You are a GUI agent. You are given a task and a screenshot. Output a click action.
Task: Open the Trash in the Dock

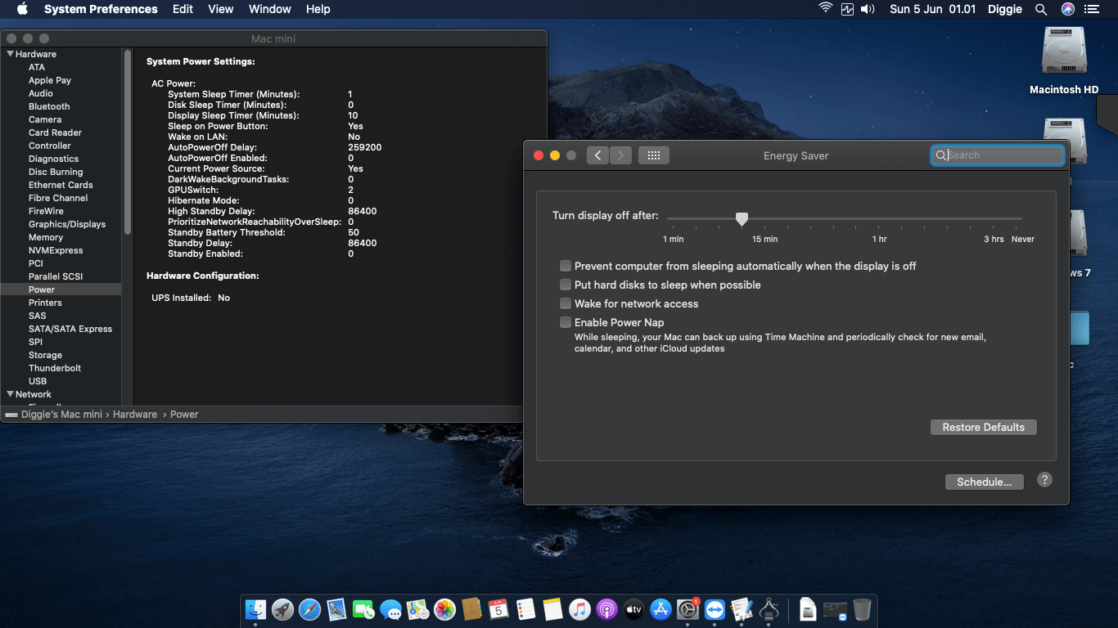(x=862, y=609)
